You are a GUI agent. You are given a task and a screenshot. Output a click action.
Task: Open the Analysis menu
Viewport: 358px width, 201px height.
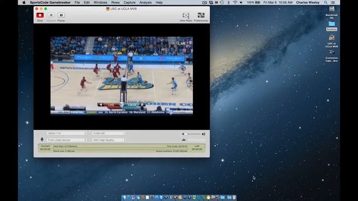[x=145, y=2]
